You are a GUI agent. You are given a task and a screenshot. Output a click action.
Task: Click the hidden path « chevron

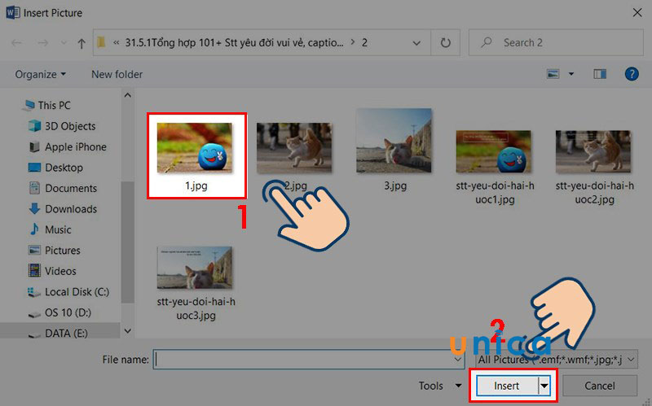tap(116, 42)
